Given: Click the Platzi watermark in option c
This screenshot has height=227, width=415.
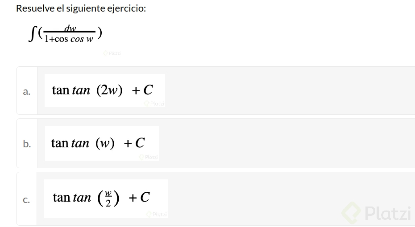Looking at the screenshot, I should pyautogui.click(x=157, y=215).
